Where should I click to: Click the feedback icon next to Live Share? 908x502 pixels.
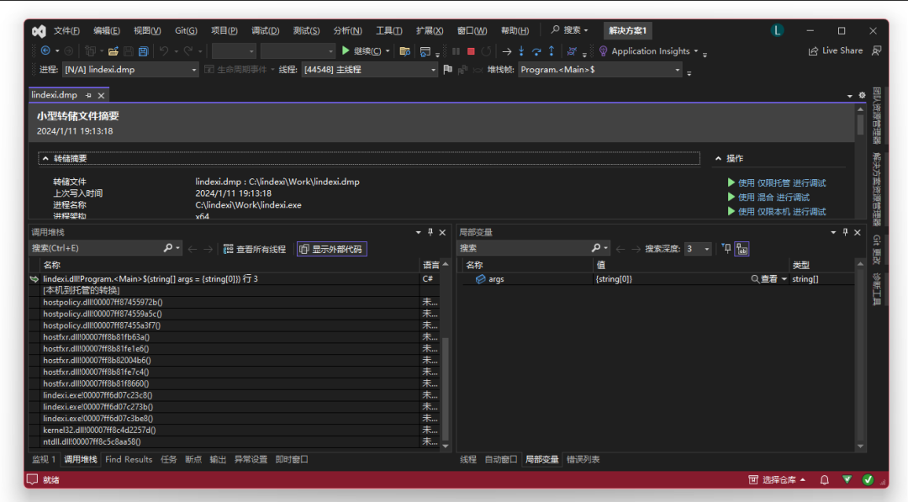tap(877, 51)
